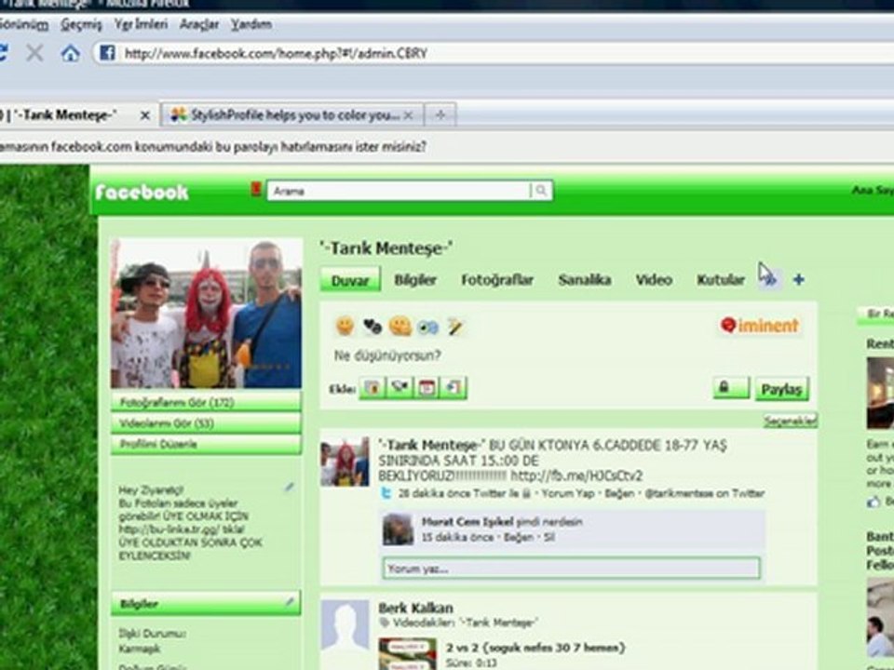Viewport: 894px width, 670px height.
Task: Attach a link using the fourth Ekle icon
Action: [454, 388]
